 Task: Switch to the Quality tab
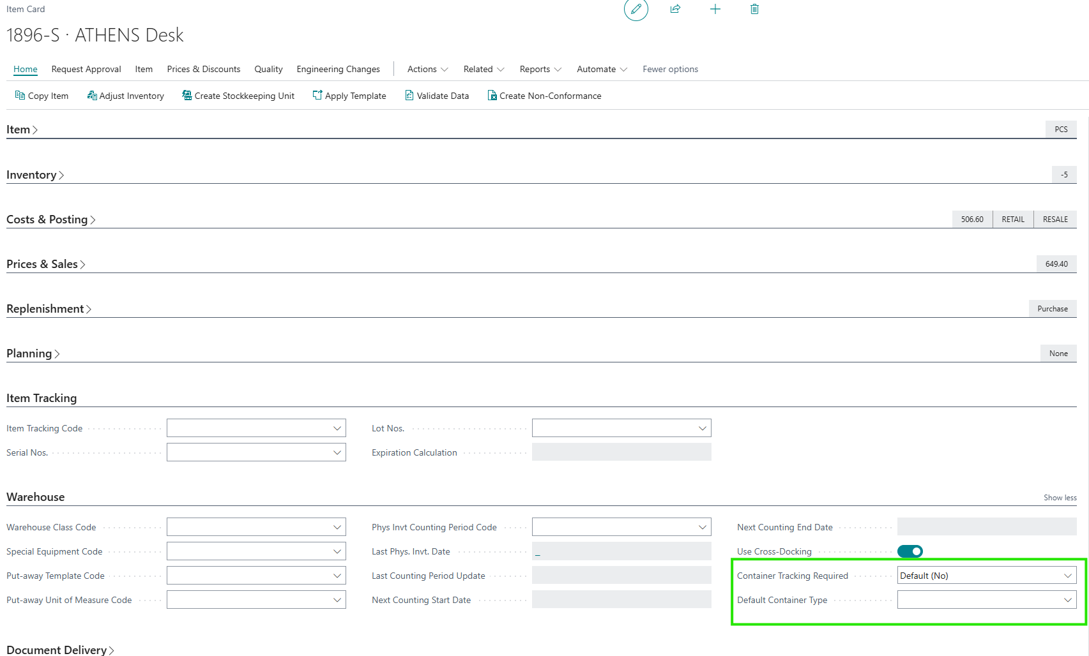pos(268,69)
